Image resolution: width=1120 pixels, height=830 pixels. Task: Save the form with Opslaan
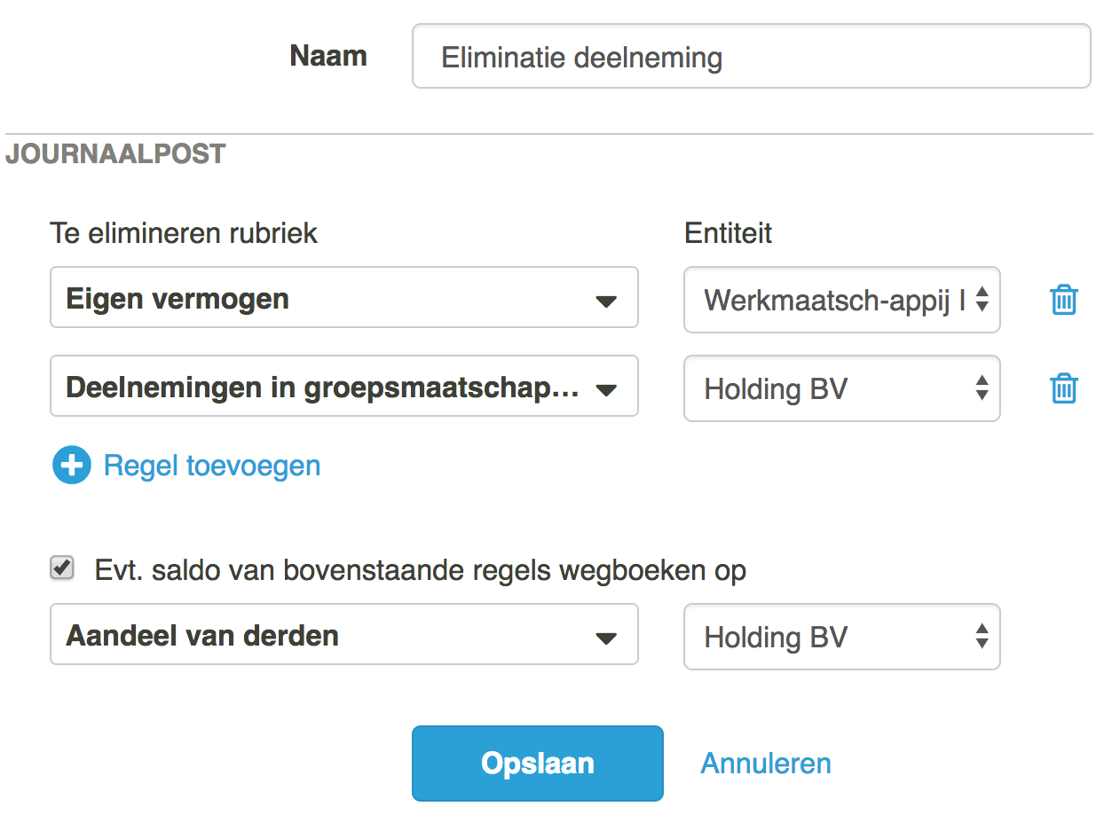pos(538,763)
